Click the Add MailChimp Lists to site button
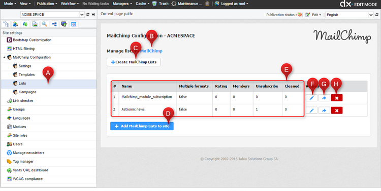Viewport: 381px width, 191px height. tap(142, 126)
